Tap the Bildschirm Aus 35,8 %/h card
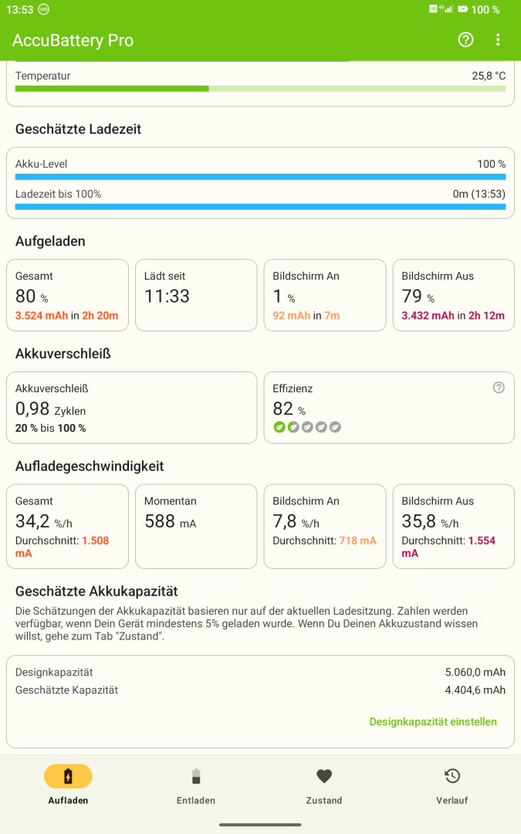This screenshot has width=521, height=834. [x=454, y=527]
